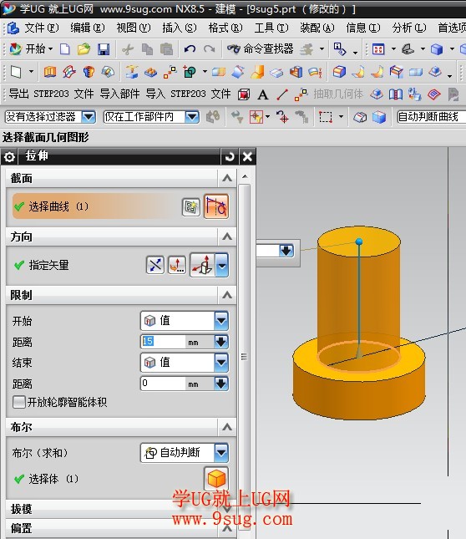466x539 pixels.
Task: Click the end distance field showing 0
Action: click(163, 384)
